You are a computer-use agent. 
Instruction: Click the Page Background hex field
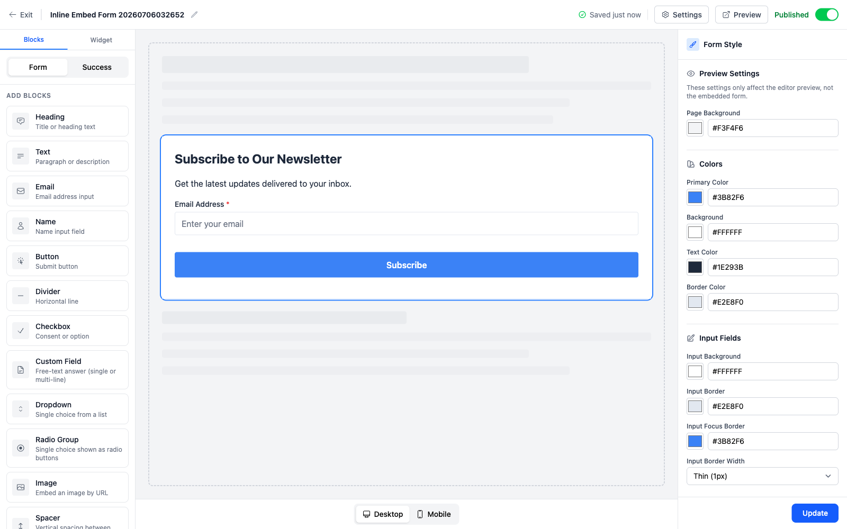click(773, 128)
